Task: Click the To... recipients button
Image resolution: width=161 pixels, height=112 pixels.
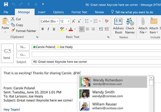Action: tap(23, 47)
